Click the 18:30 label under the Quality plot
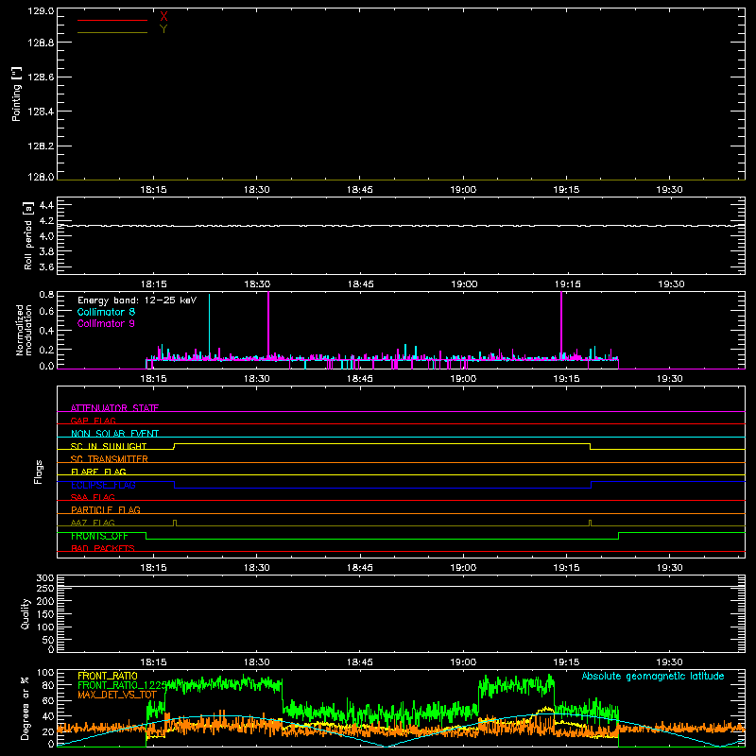This screenshot has width=756, height=756. [256, 662]
